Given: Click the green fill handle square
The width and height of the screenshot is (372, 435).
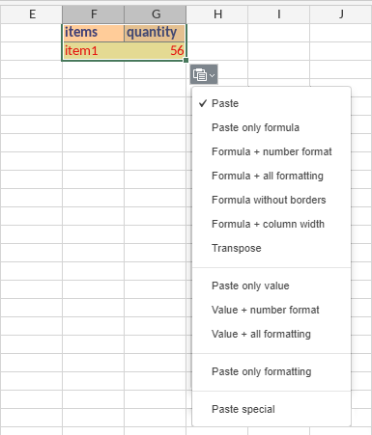Looking at the screenshot, I should pos(186,60).
